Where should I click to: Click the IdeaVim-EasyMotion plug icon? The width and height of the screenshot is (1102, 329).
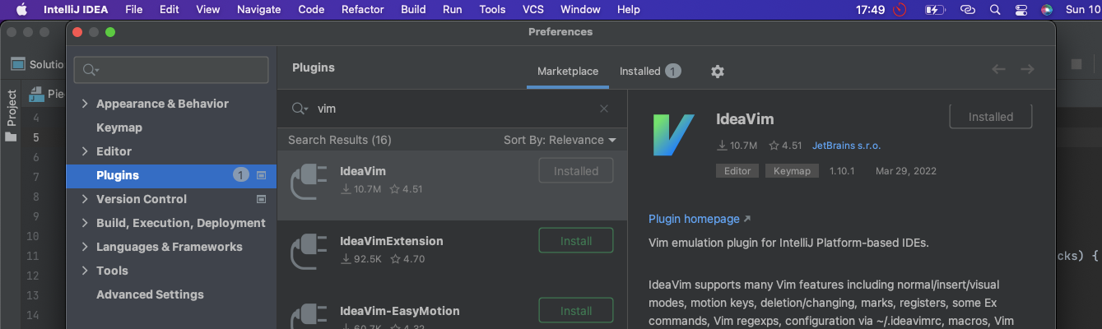point(309,316)
